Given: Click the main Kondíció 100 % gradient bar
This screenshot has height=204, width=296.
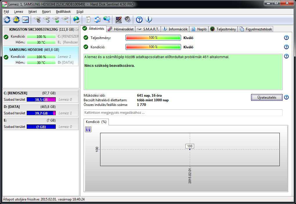Looking at the screenshot, I should (153, 47).
